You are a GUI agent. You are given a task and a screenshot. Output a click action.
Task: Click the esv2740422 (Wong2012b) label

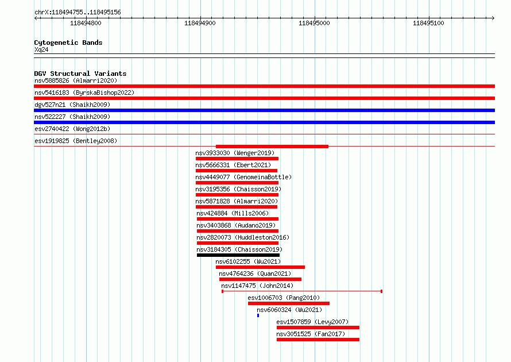coord(72,129)
